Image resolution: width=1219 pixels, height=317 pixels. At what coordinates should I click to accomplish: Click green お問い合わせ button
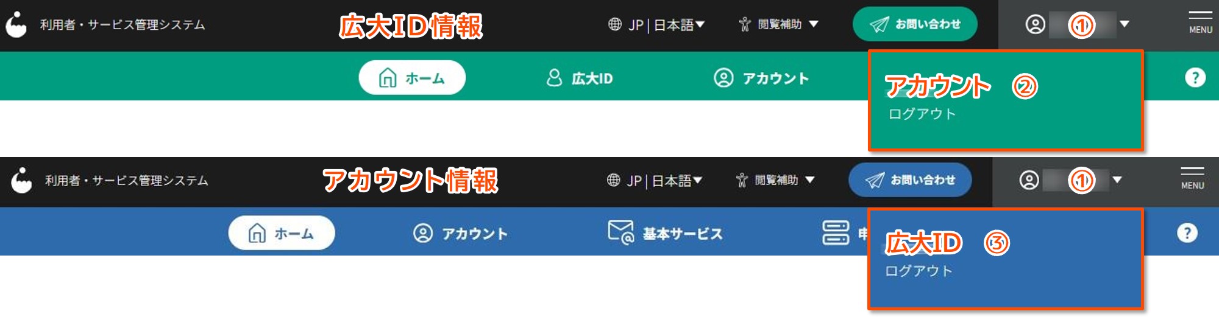click(915, 24)
